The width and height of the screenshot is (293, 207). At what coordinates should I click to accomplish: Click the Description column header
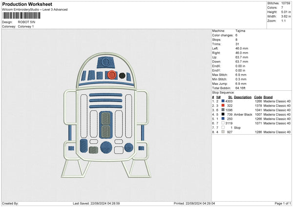[x=243, y=97]
